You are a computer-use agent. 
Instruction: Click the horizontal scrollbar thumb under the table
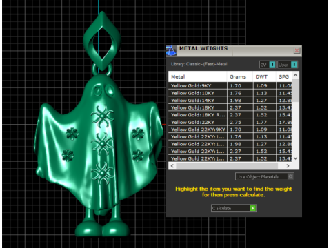[227, 165]
